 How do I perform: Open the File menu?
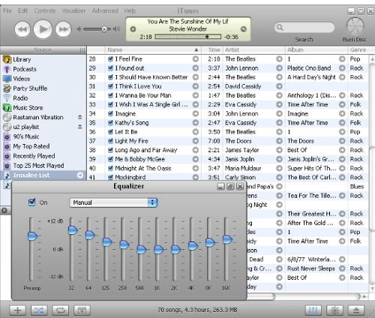point(7,10)
